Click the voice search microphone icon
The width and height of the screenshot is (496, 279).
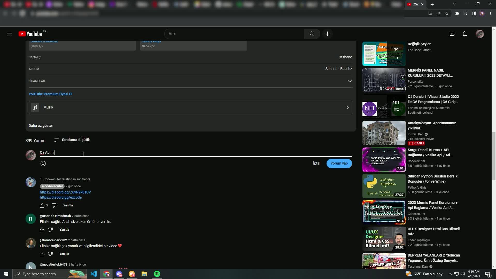(327, 34)
